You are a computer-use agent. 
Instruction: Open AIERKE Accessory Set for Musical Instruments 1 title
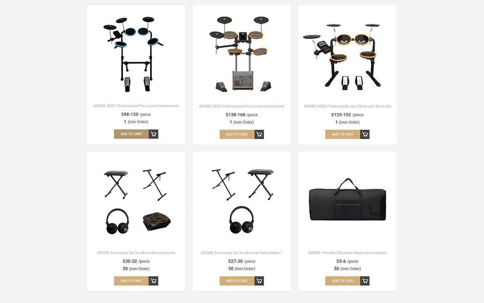click(x=242, y=253)
